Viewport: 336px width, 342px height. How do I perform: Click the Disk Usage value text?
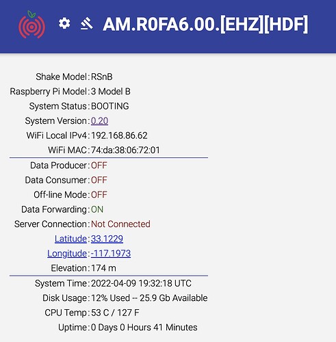pyautogui.click(x=149, y=298)
